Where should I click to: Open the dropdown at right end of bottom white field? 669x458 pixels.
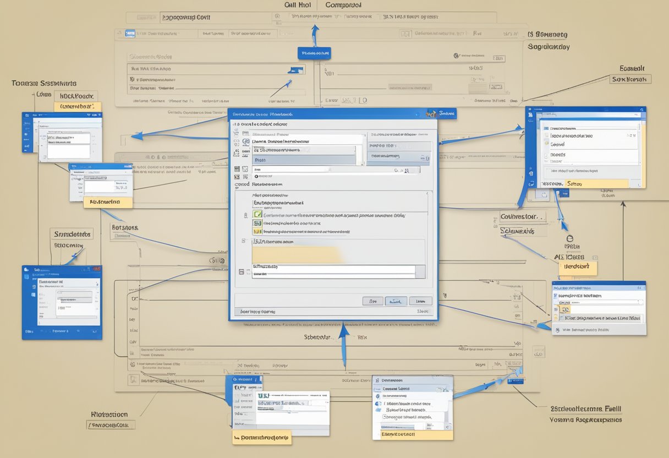point(420,271)
